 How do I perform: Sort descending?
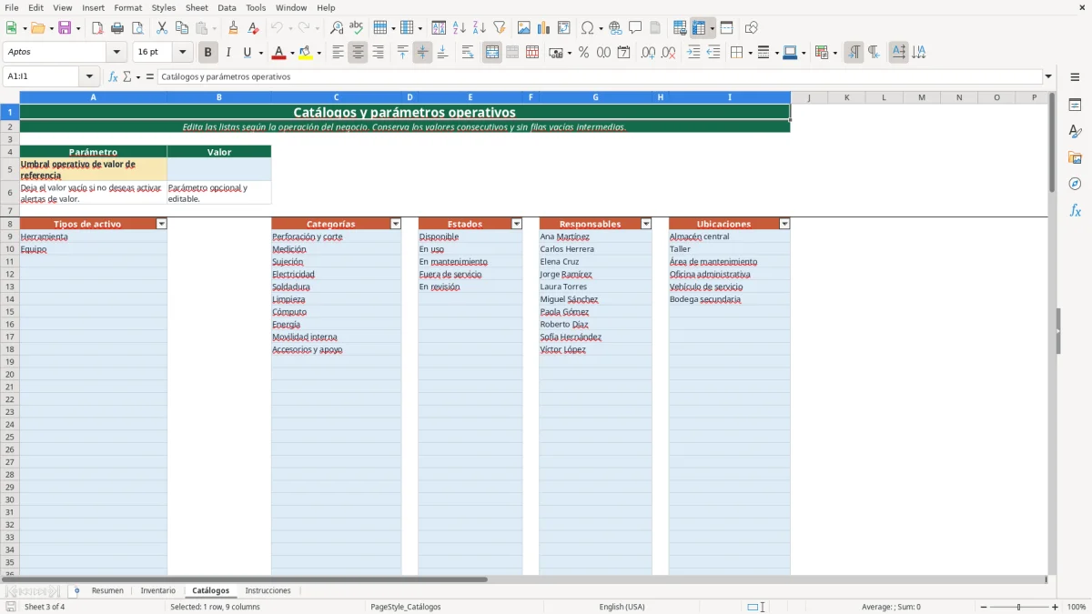click(479, 28)
